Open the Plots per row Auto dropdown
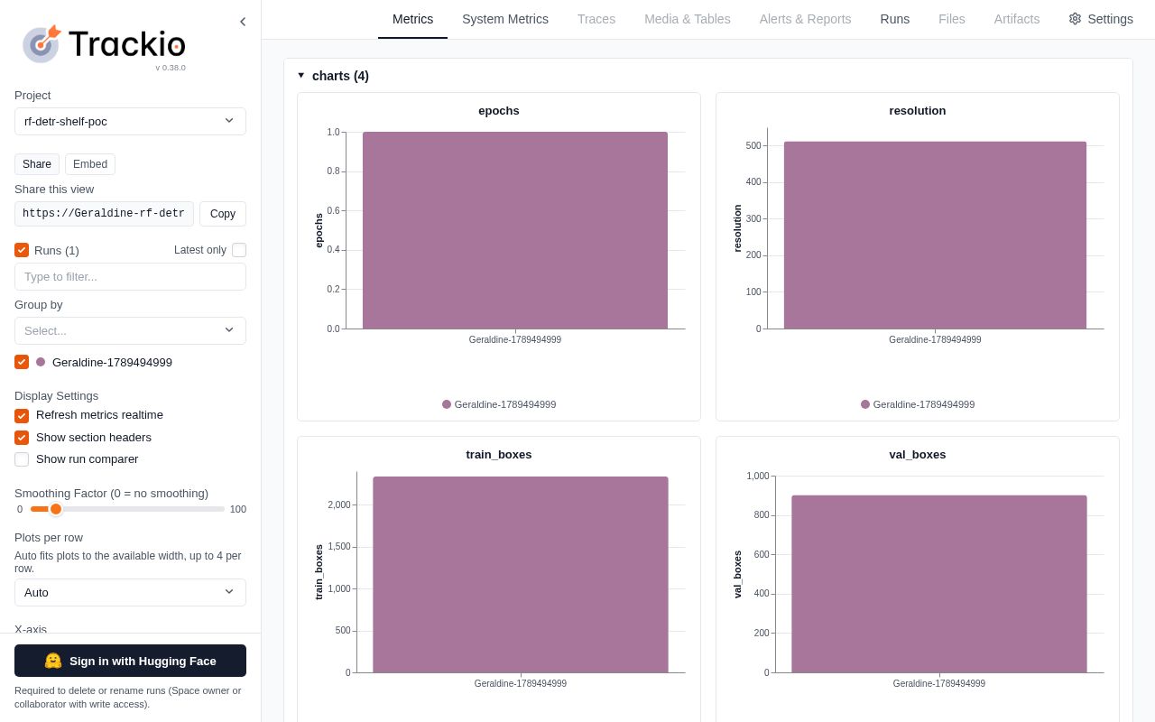Image resolution: width=1155 pixels, height=722 pixels. 130,592
